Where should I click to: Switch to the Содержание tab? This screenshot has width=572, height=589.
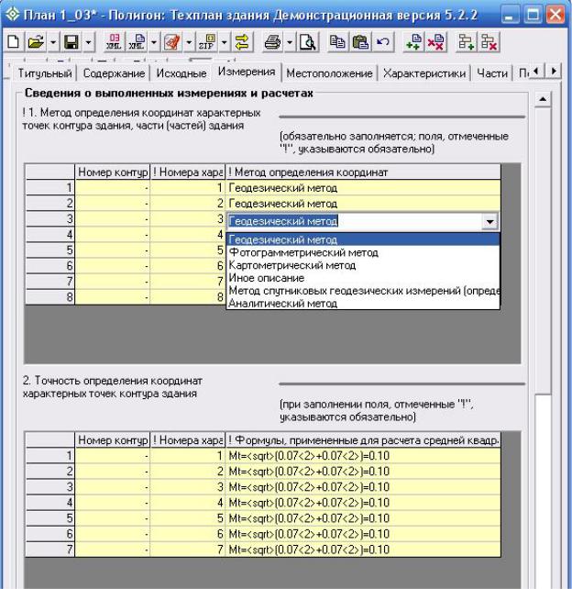(114, 73)
